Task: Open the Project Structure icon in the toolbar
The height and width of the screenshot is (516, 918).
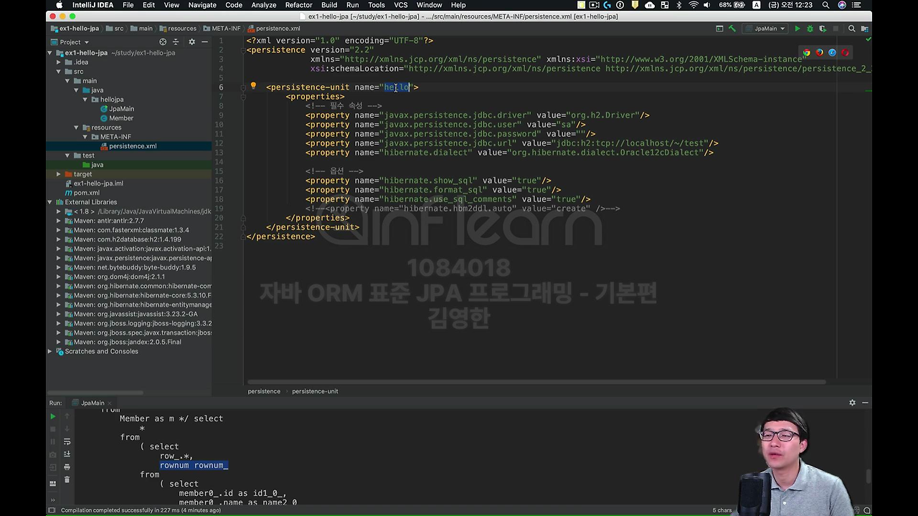Action: 866,29
